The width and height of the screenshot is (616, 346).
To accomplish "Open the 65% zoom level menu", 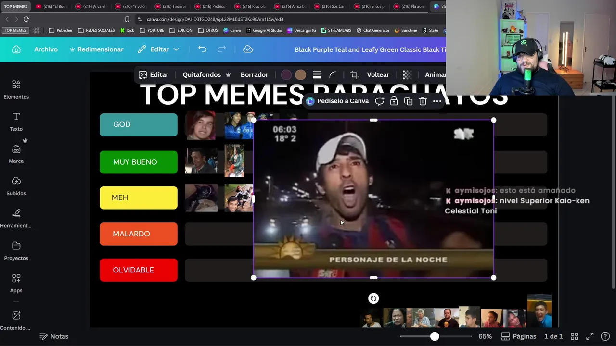I will (485, 336).
